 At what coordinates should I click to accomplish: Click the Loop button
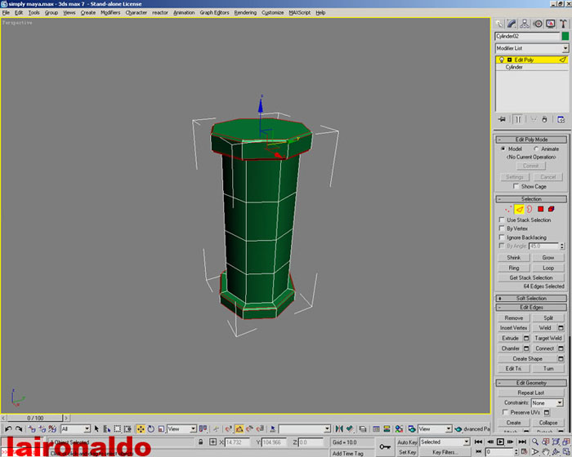coord(548,268)
